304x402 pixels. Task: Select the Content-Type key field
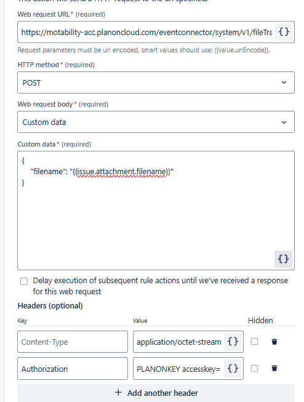point(73,342)
